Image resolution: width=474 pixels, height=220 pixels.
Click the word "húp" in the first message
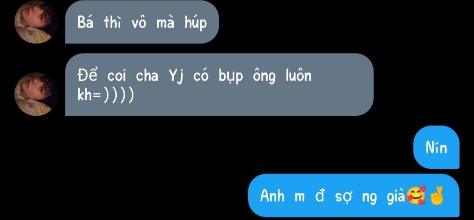(x=196, y=23)
